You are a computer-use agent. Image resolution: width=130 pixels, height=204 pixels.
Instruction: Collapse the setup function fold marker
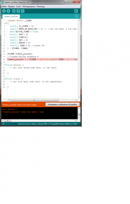pos(6,65)
